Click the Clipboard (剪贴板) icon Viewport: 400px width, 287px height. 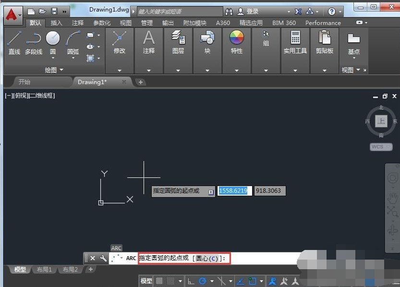click(x=325, y=38)
